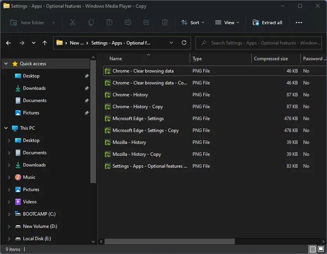Viewport: 327px width, 254px height.
Task: Go forward with the right arrow
Action: 22,43
